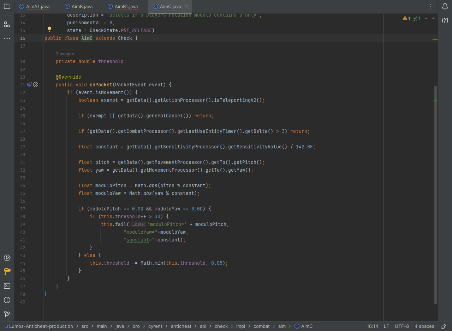Click the src breadcrumb
This screenshot has width=452, height=331.
[85, 326]
